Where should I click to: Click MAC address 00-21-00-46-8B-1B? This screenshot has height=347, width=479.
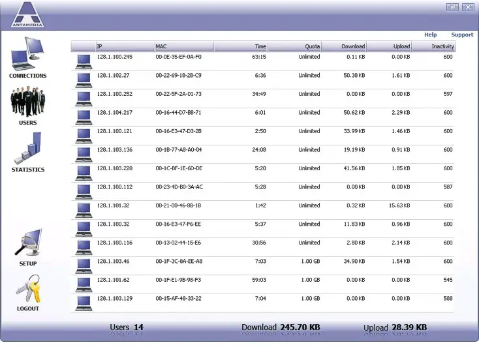pos(178,205)
